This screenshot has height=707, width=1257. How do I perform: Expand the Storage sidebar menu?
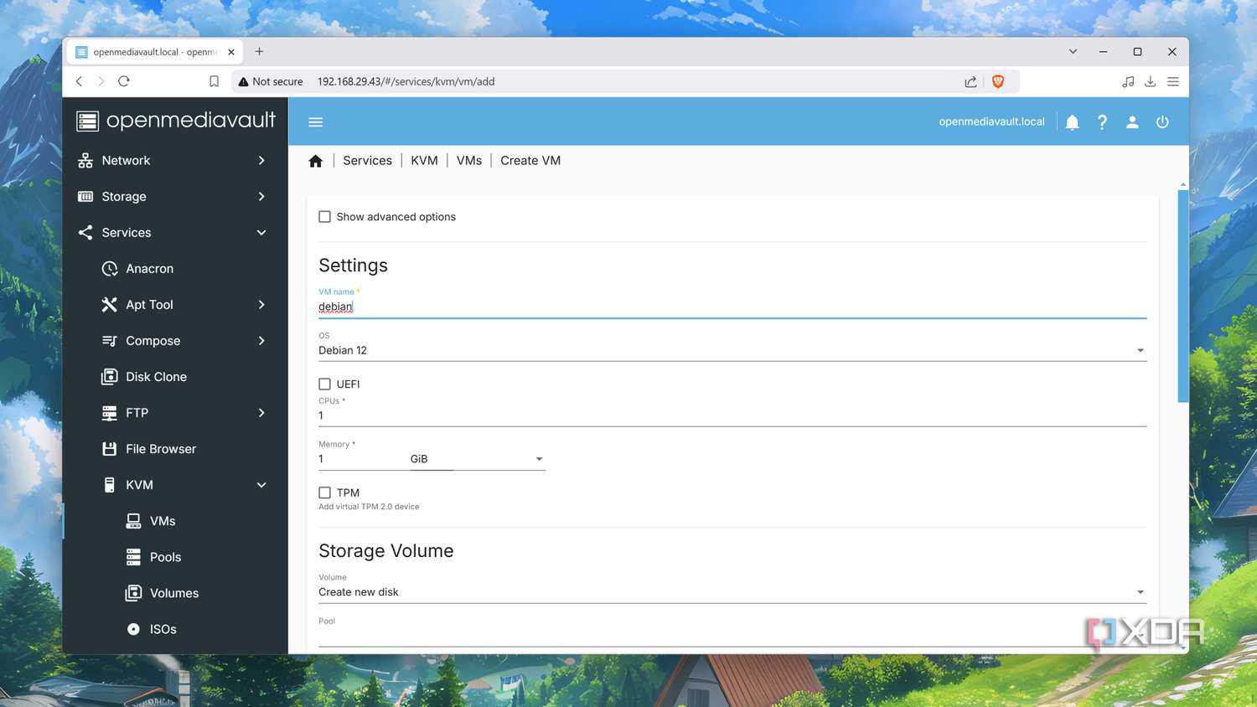point(175,197)
